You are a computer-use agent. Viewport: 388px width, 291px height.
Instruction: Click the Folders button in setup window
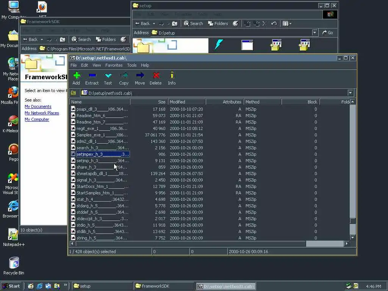[x=218, y=23]
